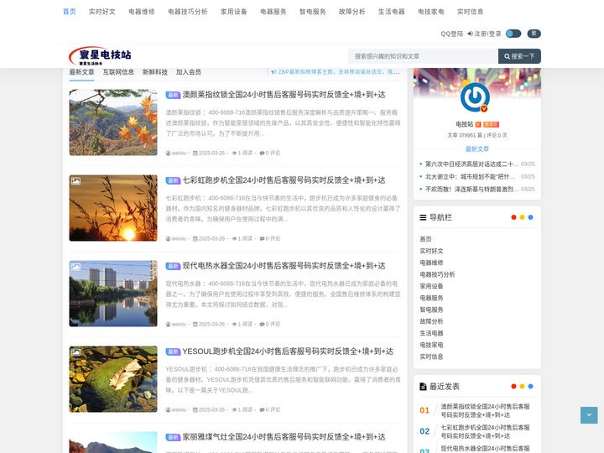Open 实时好文 in top navigation

(x=102, y=12)
